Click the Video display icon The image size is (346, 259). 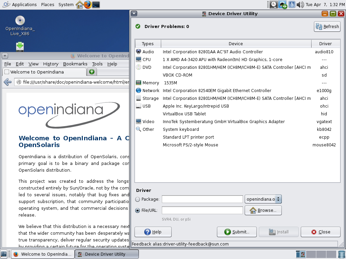click(x=138, y=121)
